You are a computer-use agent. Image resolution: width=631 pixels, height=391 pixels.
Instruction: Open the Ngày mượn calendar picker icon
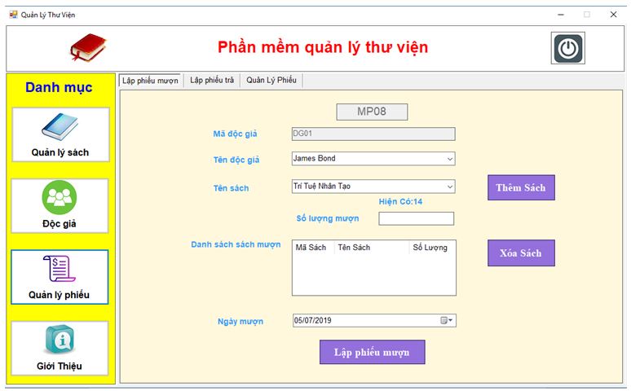[x=446, y=321]
